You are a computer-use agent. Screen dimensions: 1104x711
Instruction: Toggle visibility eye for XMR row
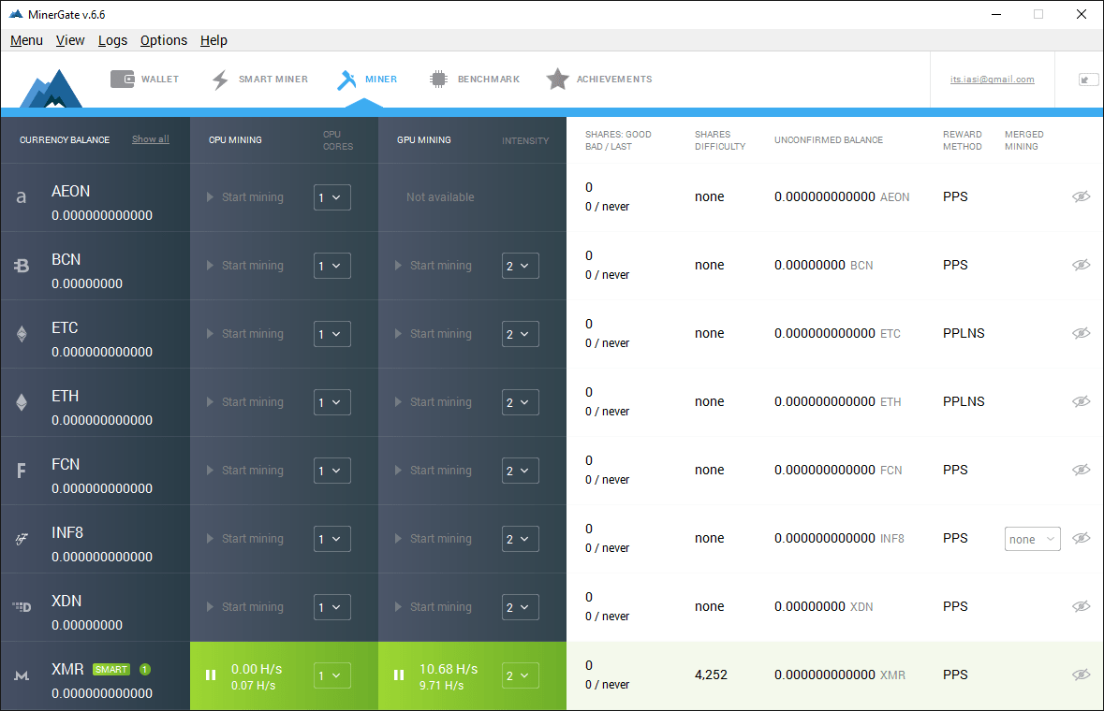[x=1082, y=675]
